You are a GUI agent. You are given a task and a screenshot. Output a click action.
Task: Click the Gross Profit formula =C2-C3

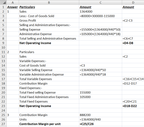tap(133, 21)
